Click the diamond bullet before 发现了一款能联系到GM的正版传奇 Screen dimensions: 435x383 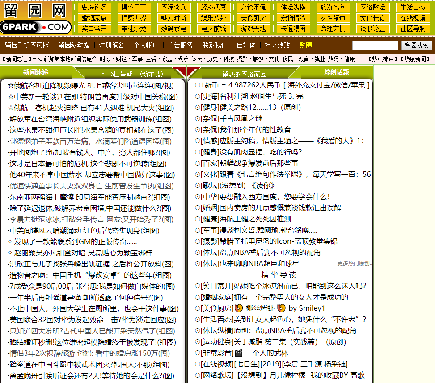pyautogui.click(x=10, y=242)
